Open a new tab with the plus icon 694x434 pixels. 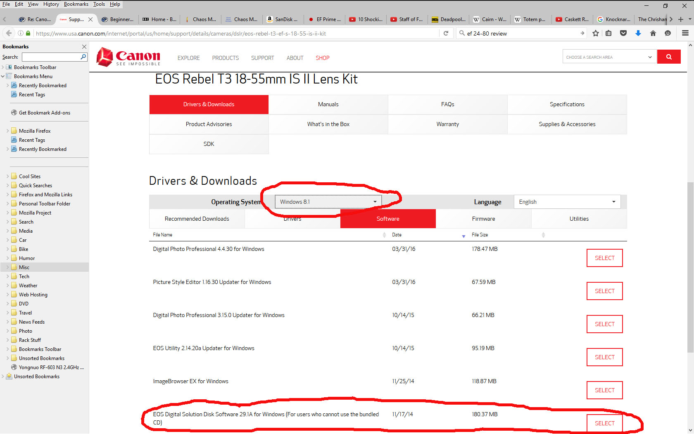681,19
